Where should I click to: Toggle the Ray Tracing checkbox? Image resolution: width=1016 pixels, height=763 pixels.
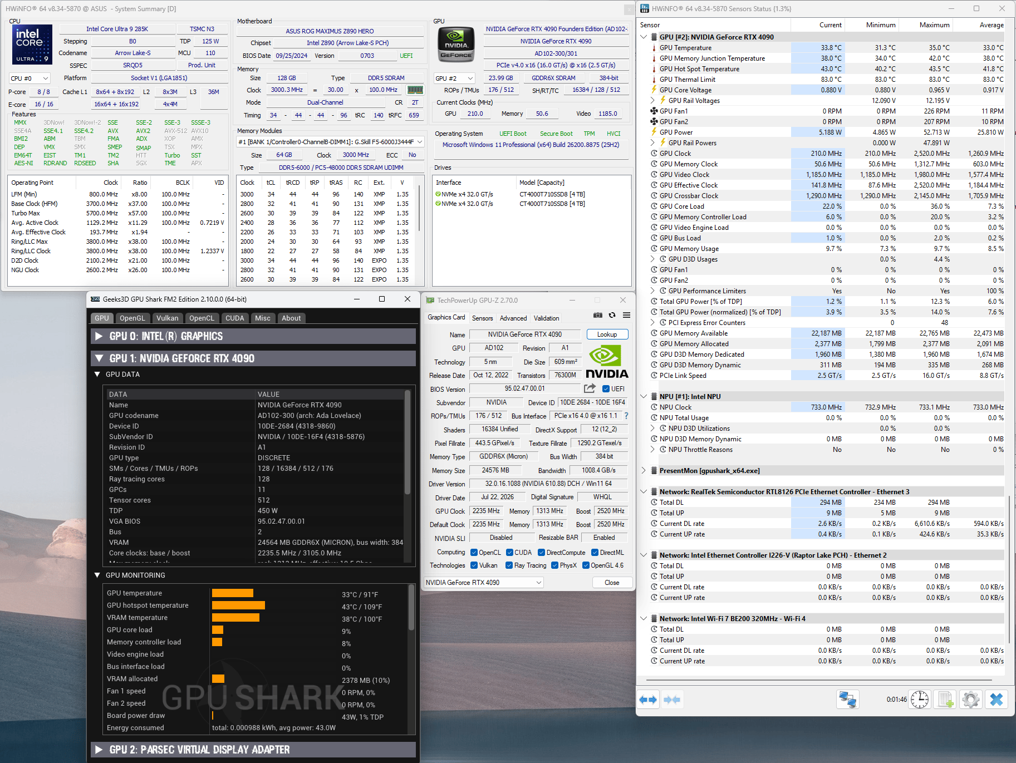point(509,565)
